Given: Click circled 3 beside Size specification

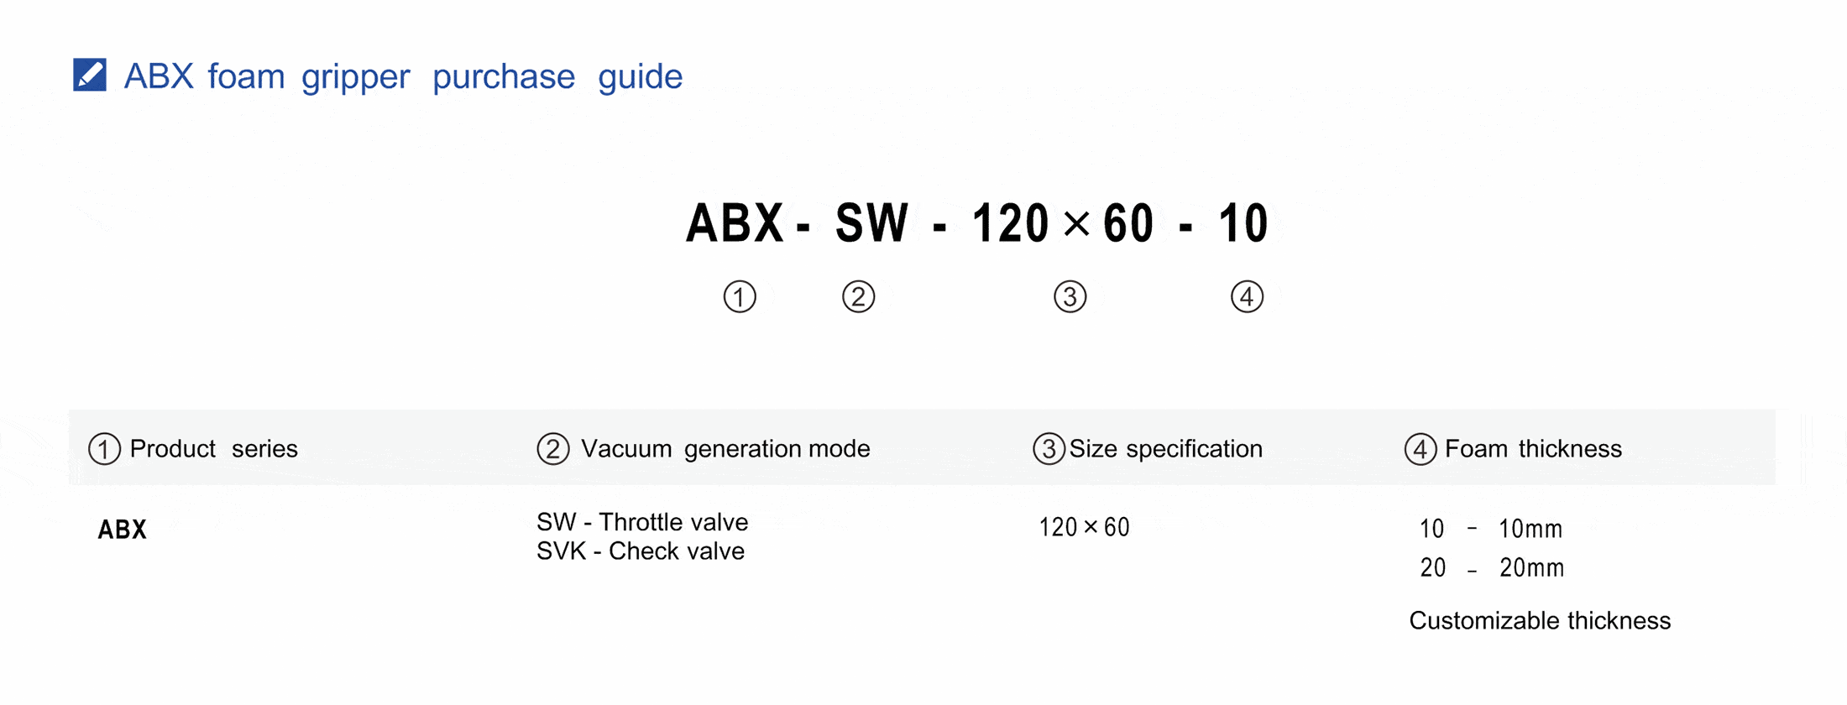Looking at the screenshot, I should click(x=1049, y=449).
